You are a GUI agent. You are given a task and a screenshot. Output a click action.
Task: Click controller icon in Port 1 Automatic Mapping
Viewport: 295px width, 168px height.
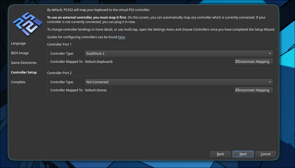coord(238,61)
